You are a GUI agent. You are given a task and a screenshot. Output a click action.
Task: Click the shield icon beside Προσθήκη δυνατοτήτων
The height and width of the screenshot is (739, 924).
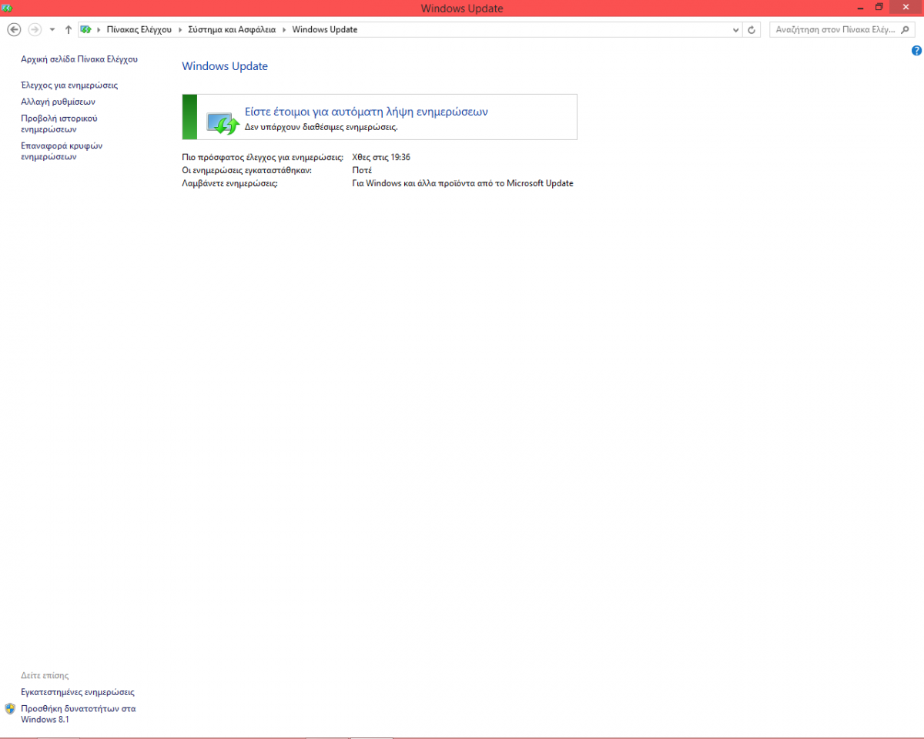click(10, 709)
